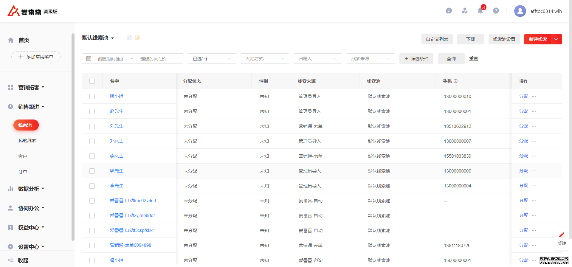Open the user avatar icon
The image size is (572, 267).
coord(520,11)
